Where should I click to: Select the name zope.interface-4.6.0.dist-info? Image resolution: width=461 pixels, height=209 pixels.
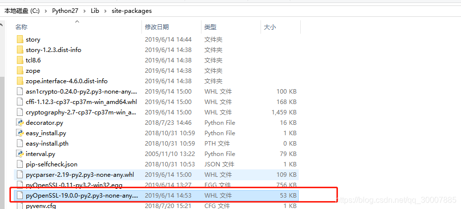click(x=66, y=81)
